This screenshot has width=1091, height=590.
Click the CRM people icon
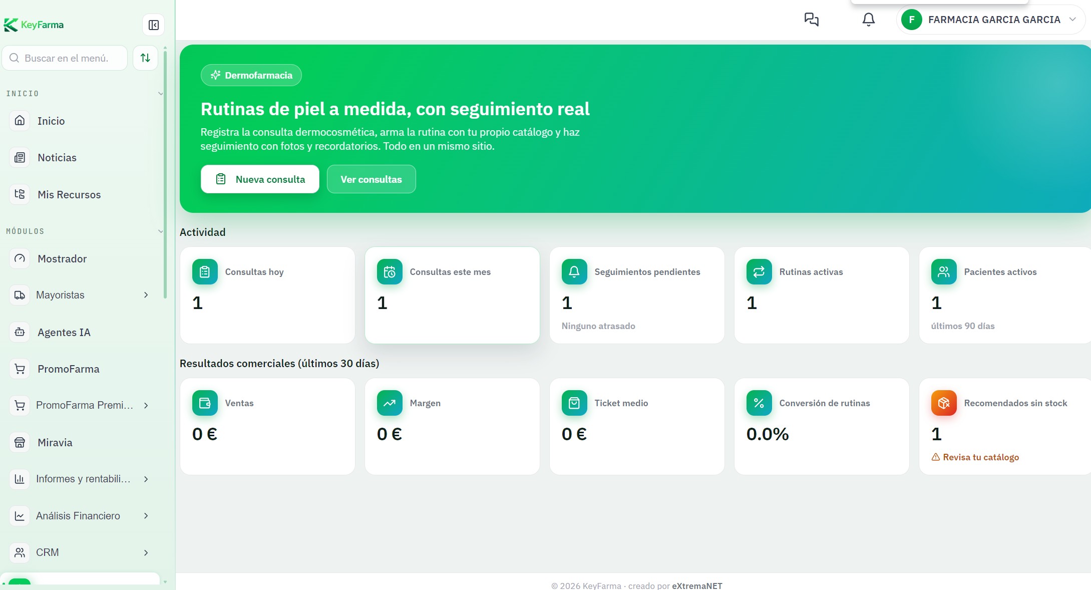pos(20,552)
